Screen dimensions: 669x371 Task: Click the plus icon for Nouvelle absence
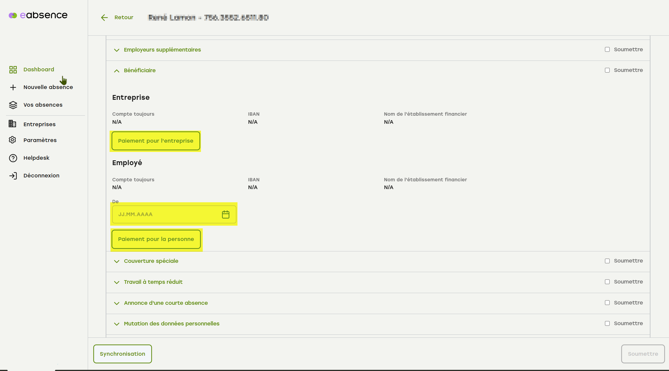13,87
